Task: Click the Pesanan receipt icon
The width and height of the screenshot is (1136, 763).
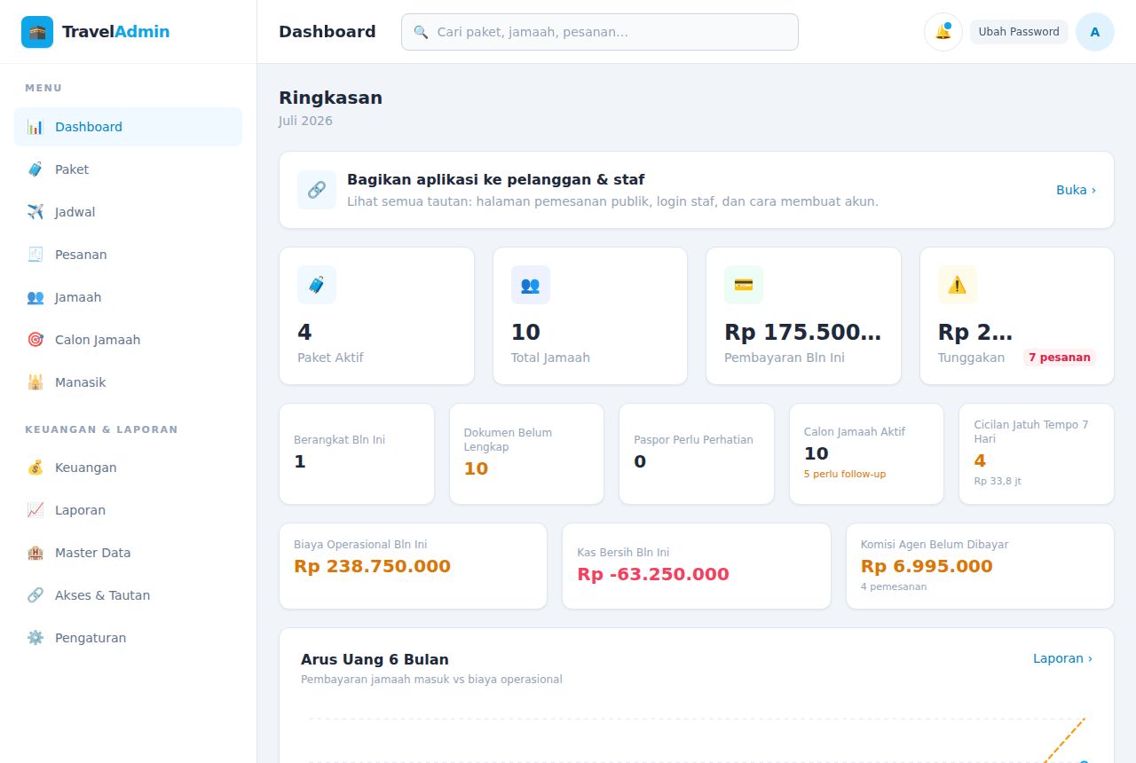Action: tap(35, 255)
